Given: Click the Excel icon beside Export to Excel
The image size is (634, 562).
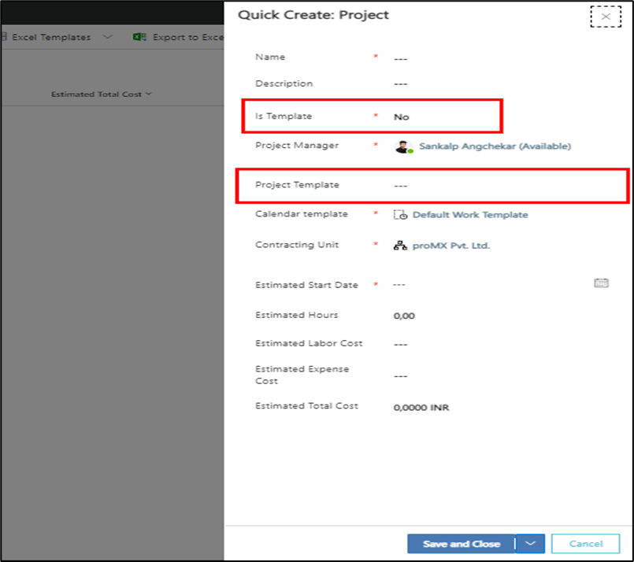Looking at the screenshot, I should [139, 37].
